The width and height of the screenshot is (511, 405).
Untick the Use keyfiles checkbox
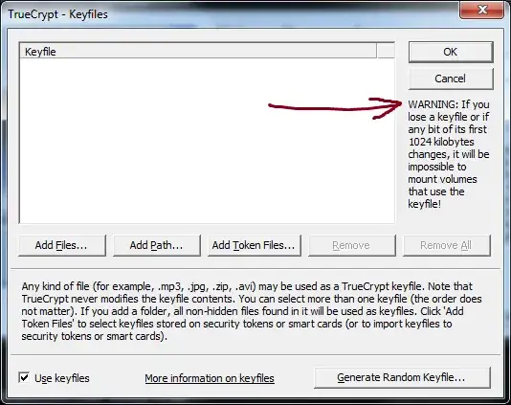pyautogui.click(x=24, y=377)
